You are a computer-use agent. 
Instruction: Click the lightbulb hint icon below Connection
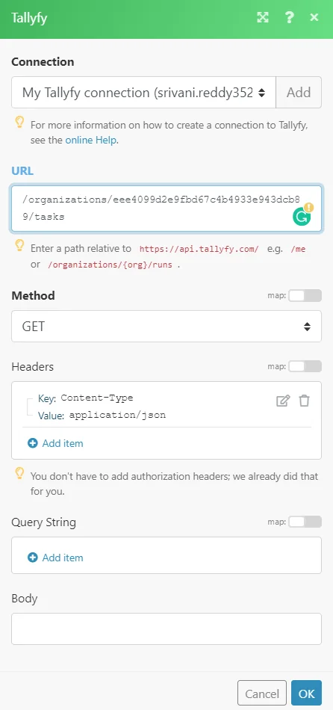point(19,123)
